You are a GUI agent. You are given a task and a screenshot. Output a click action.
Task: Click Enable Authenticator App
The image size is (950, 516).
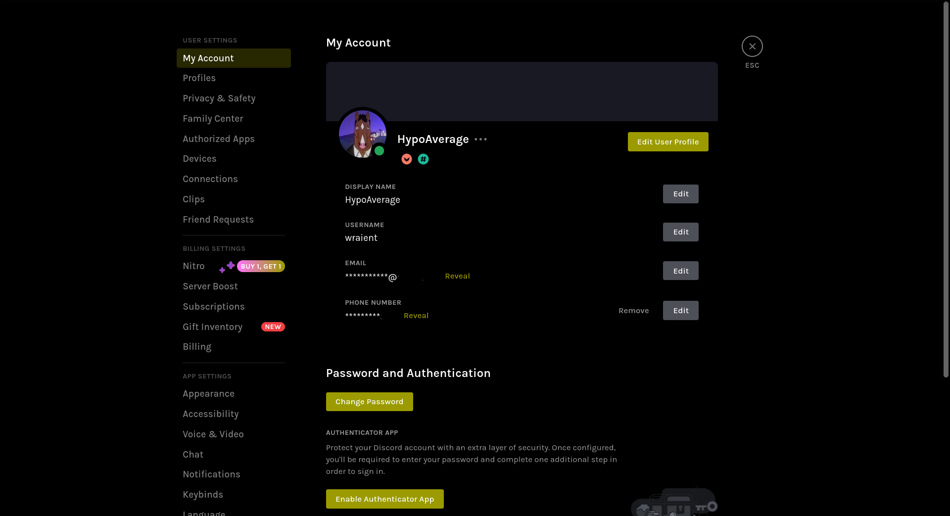click(384, 499)
